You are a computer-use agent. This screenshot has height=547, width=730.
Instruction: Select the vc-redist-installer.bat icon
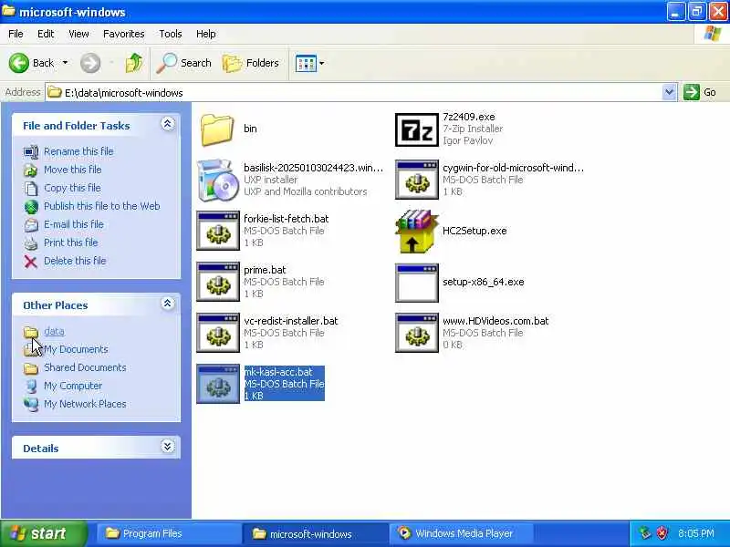point(218,334)
